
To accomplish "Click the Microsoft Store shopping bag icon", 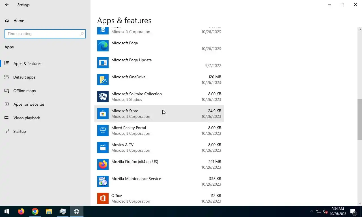I will pyautogui.click(x=103, y=114).
